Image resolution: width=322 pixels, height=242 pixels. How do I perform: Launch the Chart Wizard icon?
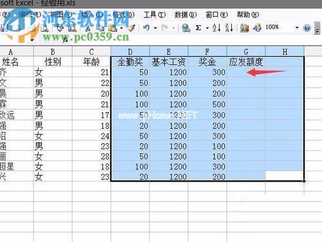click(244, 28)
